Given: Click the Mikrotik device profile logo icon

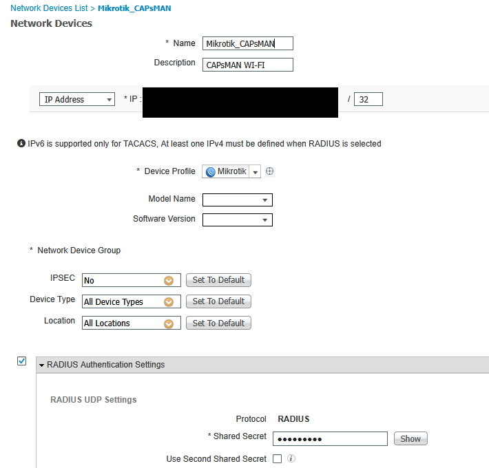Looking at the screenshot, I should click(211, 171).
